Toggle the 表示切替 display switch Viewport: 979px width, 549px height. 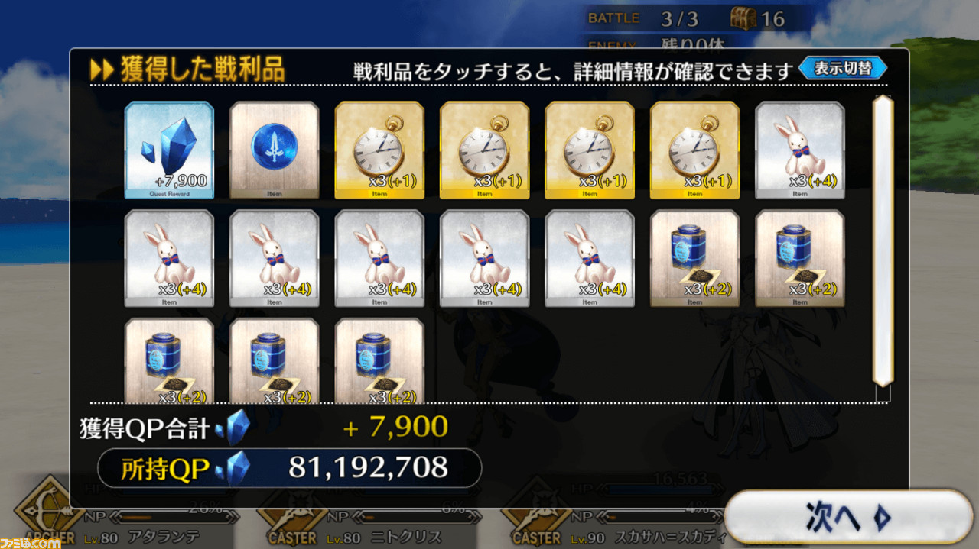pyautogui.click(x=843, y=68)
